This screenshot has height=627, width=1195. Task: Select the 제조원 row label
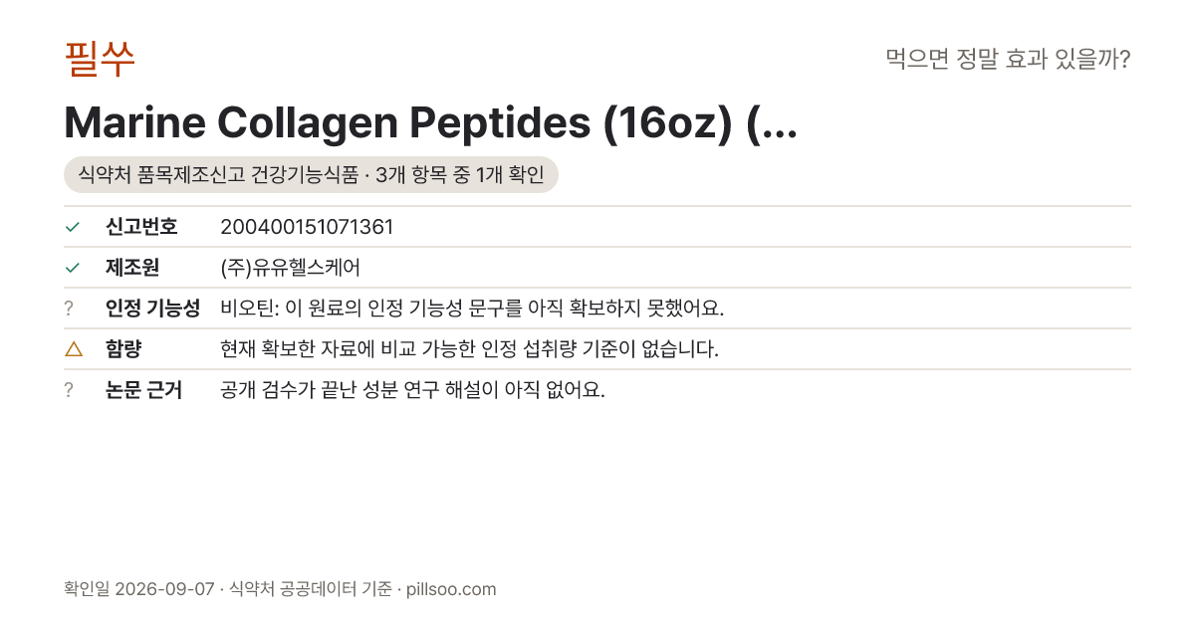point(132,268)
